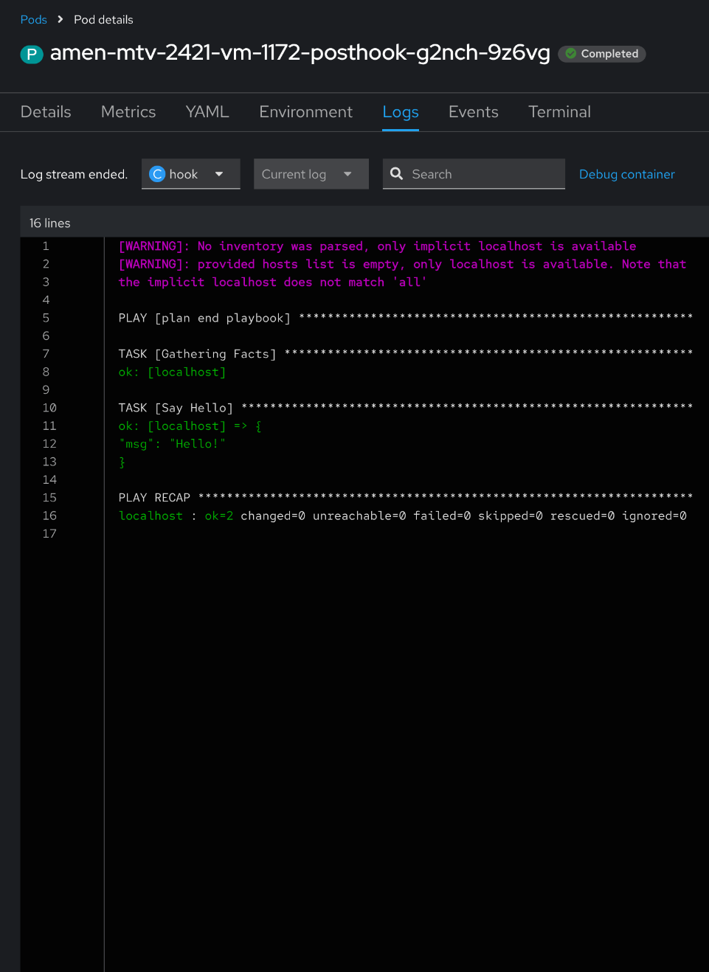Select the Environment tab
The width and height of the screenshot is (709, 972).
click(305, 112)
